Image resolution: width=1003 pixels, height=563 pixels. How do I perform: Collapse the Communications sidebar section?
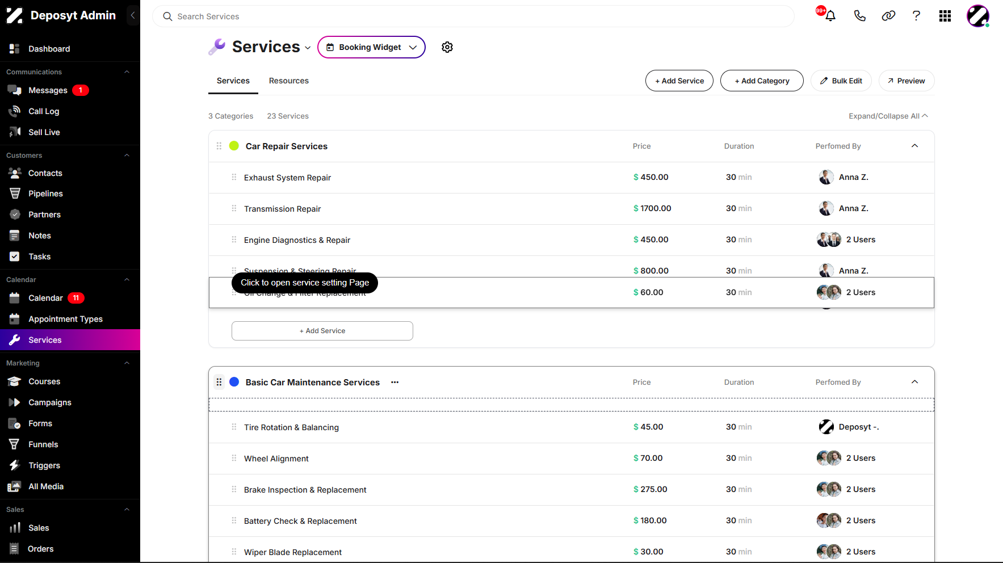coord(127,72)
